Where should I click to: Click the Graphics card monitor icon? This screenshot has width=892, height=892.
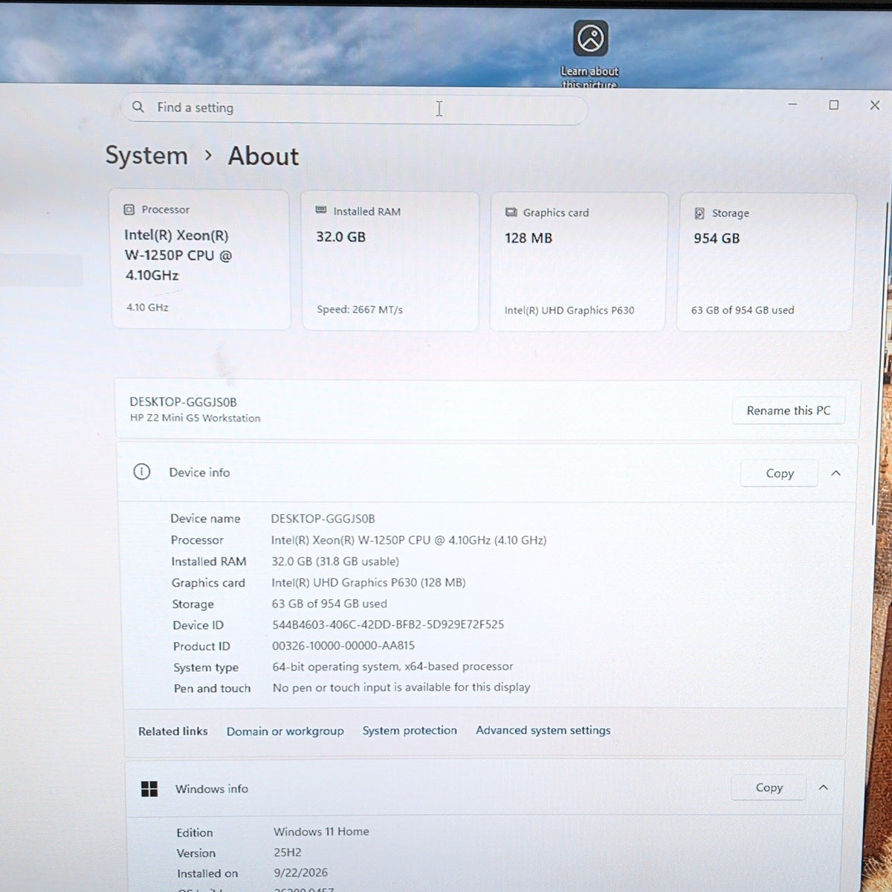[511, 213]
